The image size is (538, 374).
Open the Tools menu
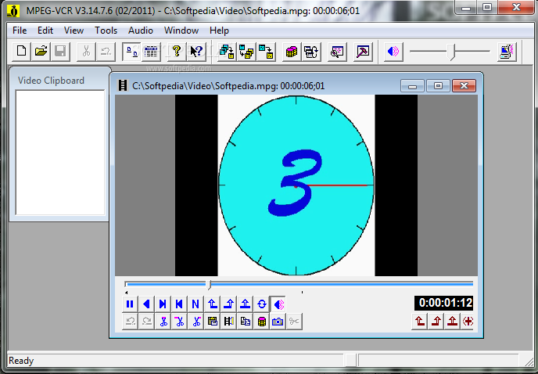(106, 31)
